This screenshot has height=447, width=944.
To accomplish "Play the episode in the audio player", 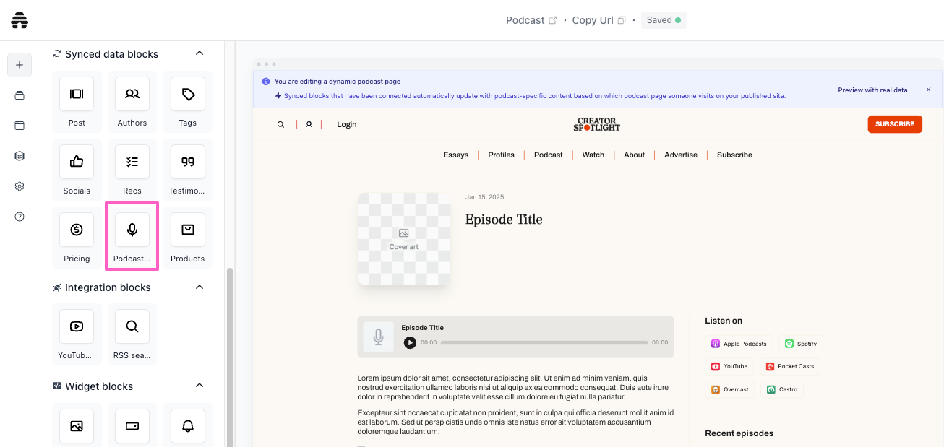I will (410, 343).
